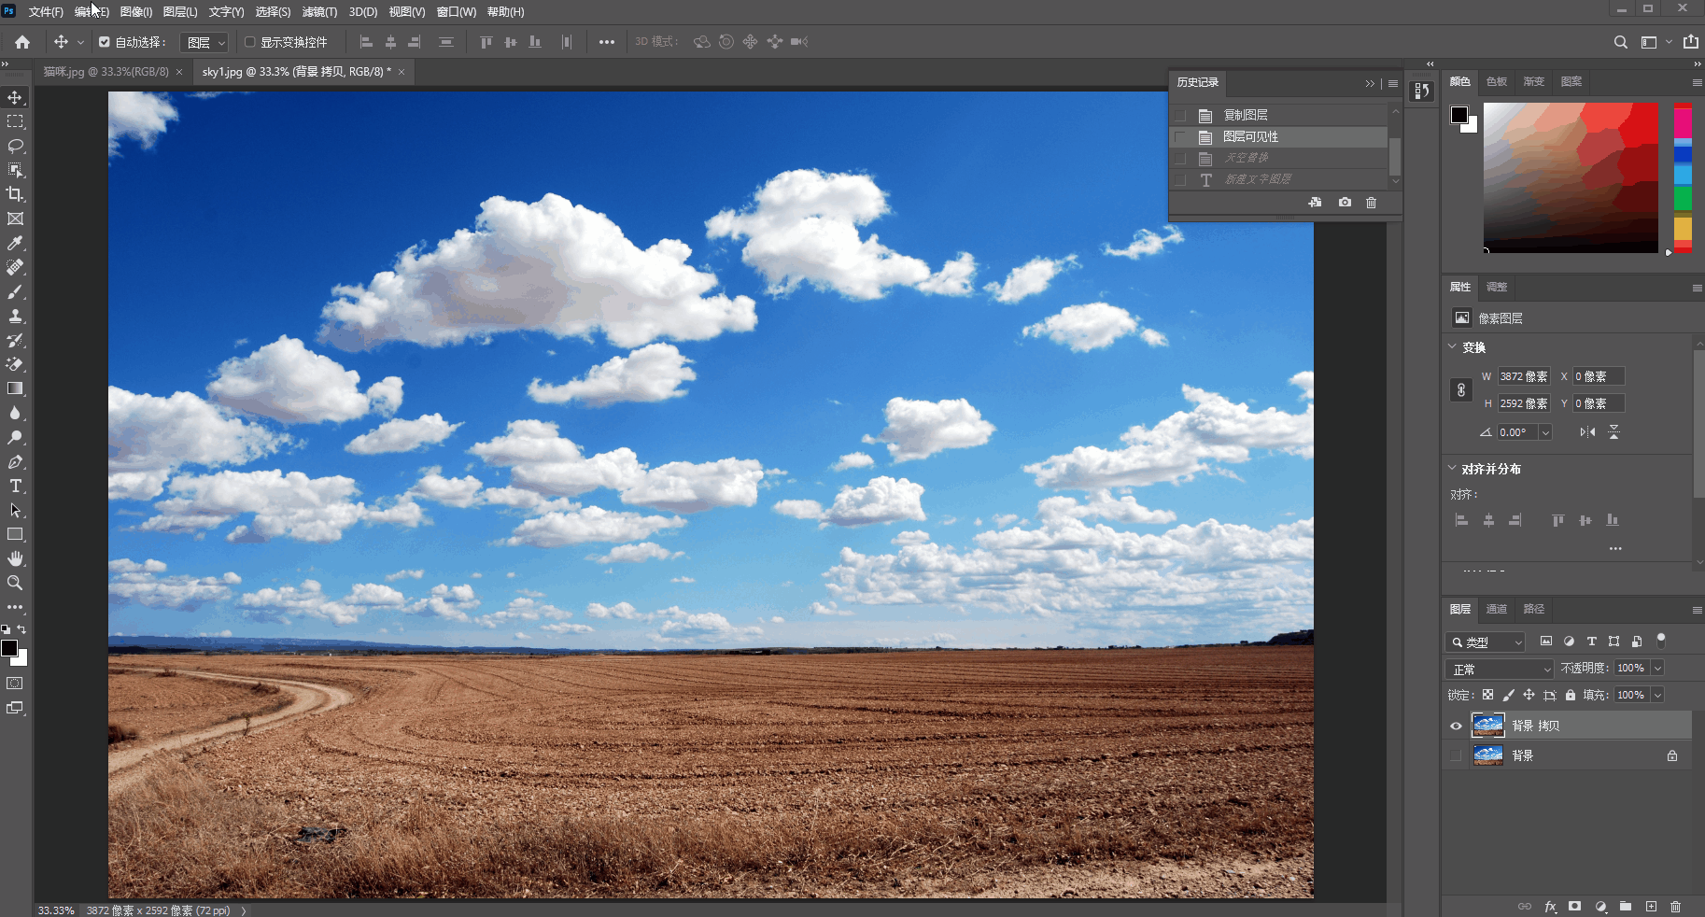Open the 图层 auto-select dropdown

[204, 42]
